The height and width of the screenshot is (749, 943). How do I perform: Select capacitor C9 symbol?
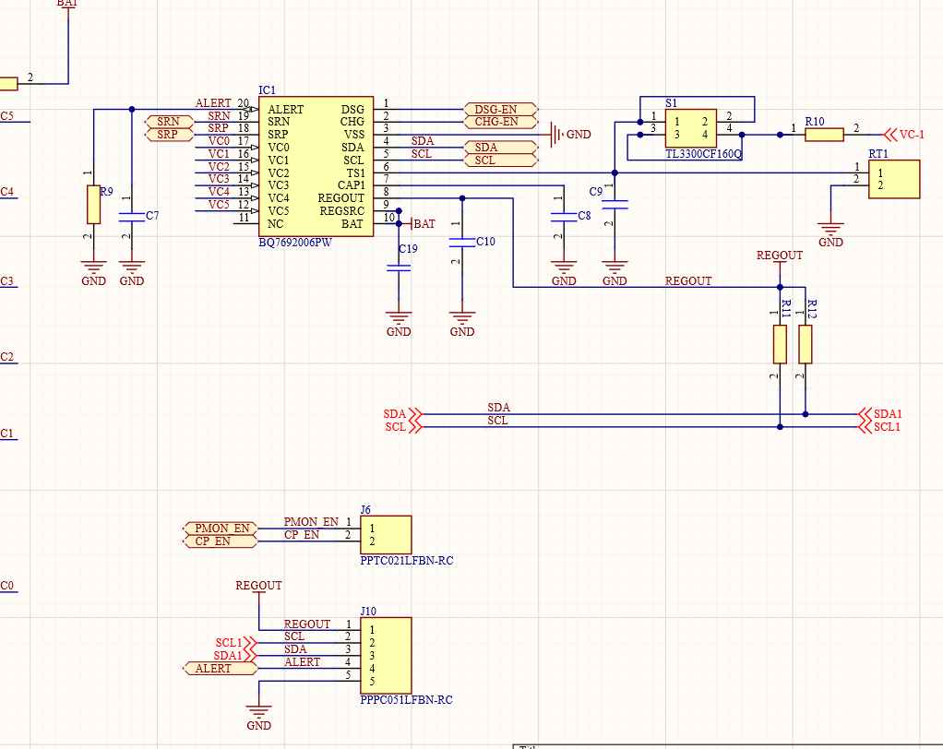click(615, 205)
